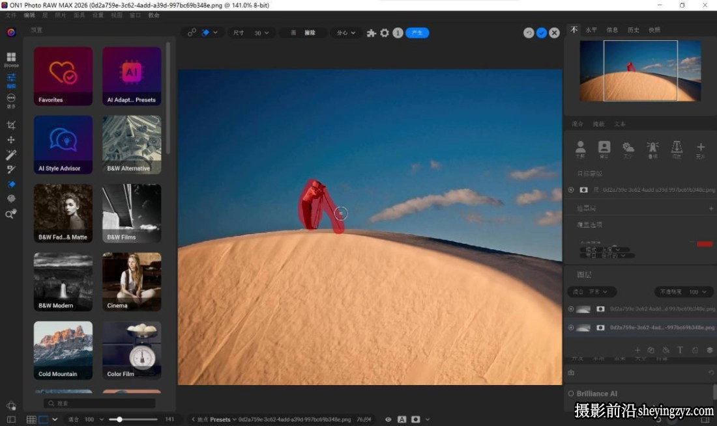Click blue Generate button in options bar
This screenshot has height=426, width=717.
(417, 33)
